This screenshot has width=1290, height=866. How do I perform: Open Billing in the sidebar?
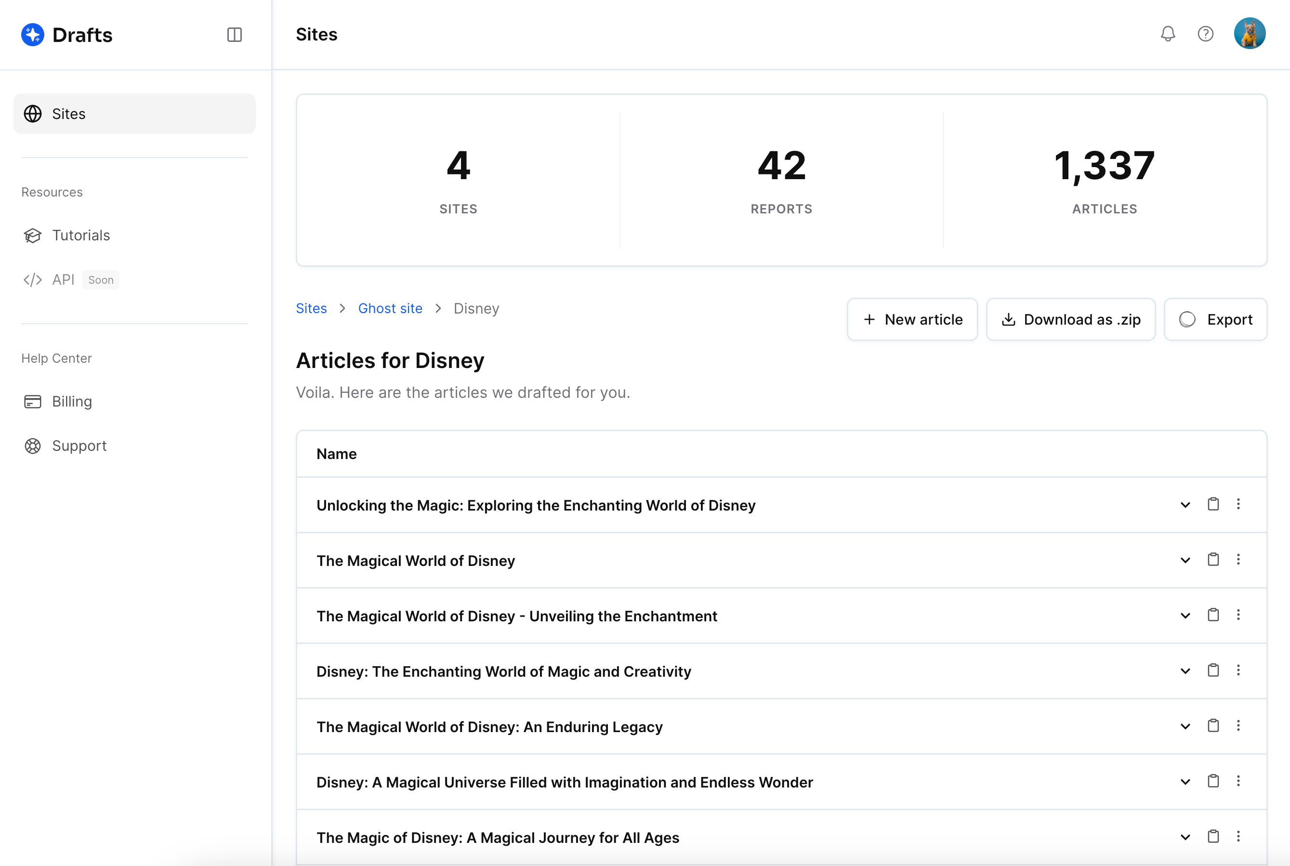(57, 402)
